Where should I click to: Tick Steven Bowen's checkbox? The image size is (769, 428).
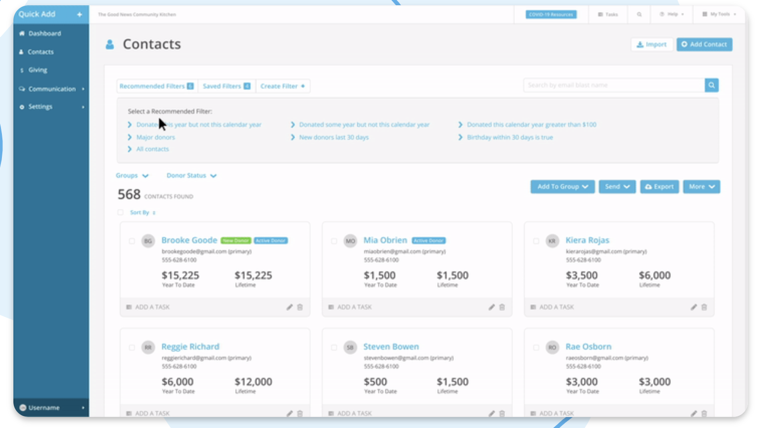(334, 348)
